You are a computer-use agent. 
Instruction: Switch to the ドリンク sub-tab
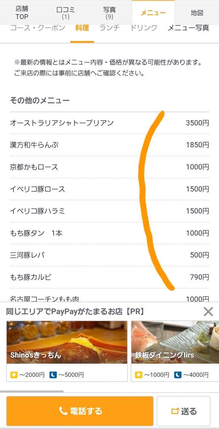click(x=144, y=28)
